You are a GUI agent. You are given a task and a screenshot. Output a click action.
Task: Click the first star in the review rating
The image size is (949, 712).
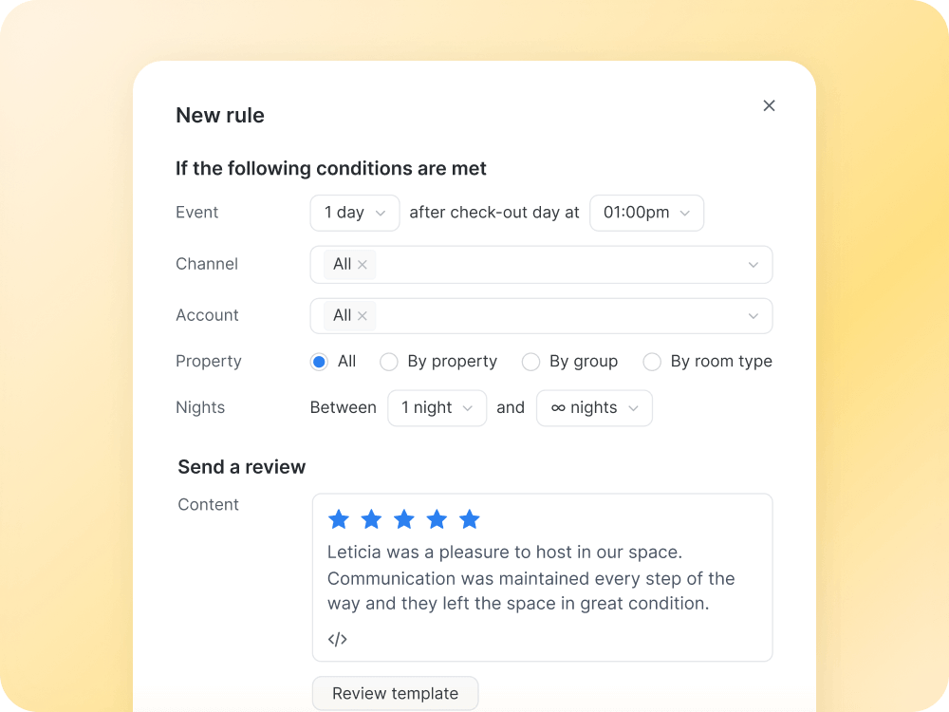(x=339, y=518)
